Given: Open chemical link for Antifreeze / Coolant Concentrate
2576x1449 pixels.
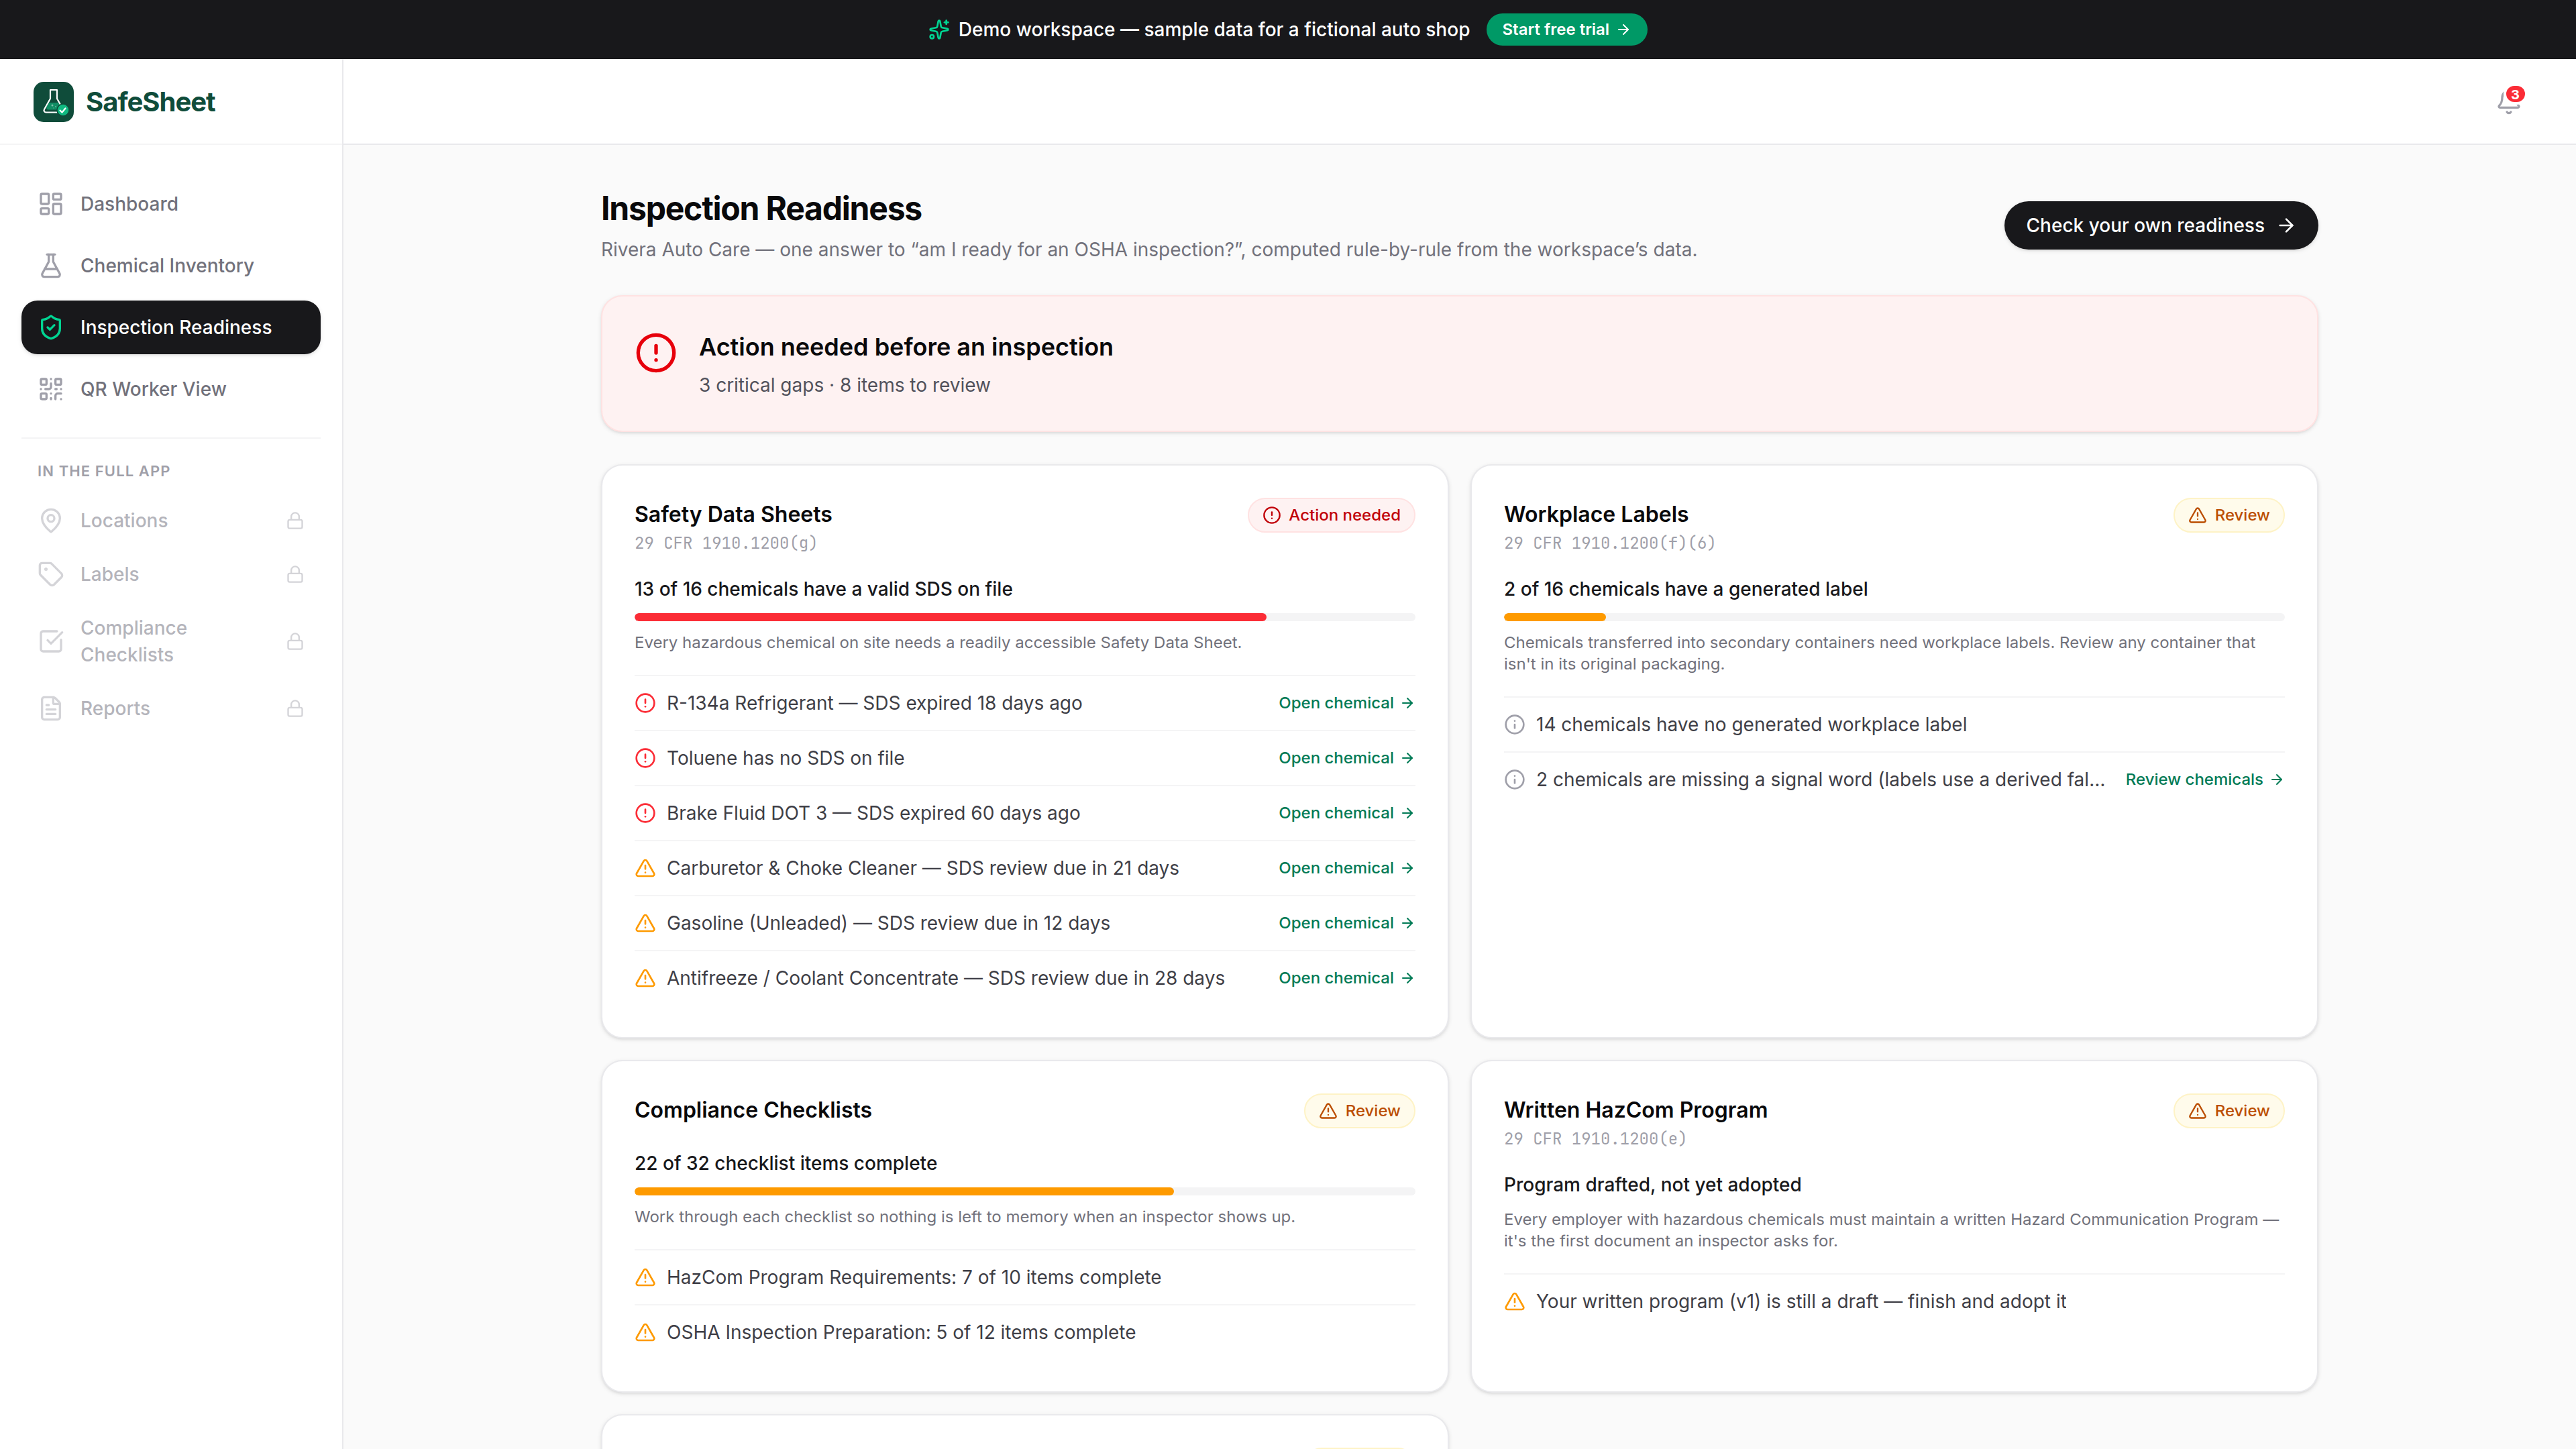Looking at the screenshot, I should tap(1346, 978).
